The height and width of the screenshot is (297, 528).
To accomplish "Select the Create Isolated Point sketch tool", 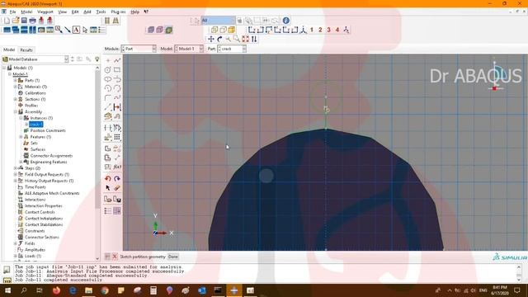I will tap(108, 60).
